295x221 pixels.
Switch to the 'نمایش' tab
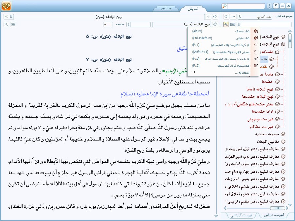click(x=193, y=8)
